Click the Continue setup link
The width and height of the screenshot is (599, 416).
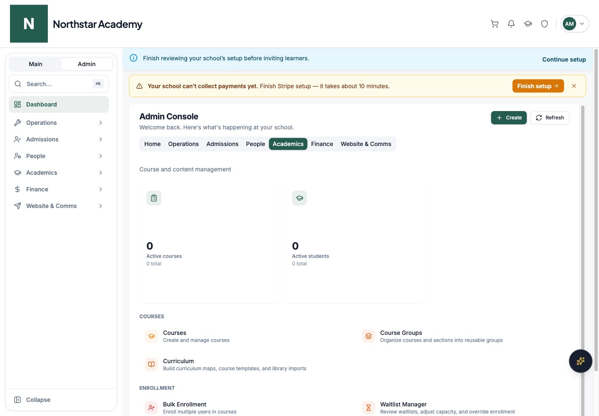pos(564,59)
